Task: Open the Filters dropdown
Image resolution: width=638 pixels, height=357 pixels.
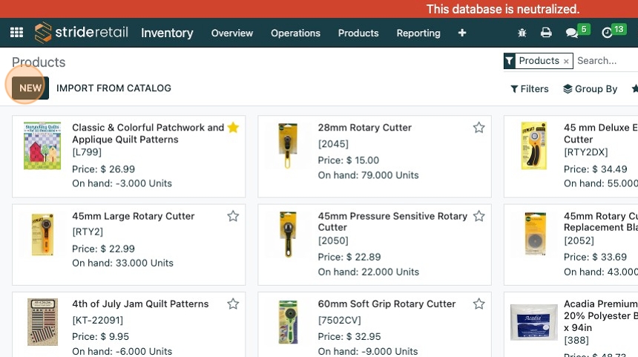Action: (x=530, y=89)
